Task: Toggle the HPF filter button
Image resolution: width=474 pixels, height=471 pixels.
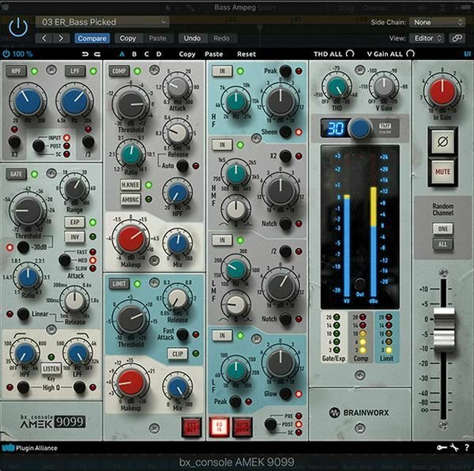Action: pos(15,71)
